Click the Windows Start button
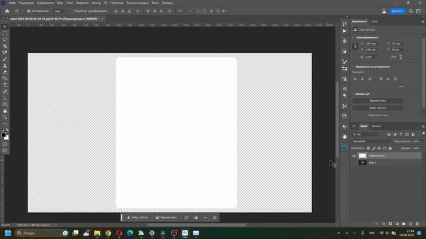The height and width of the screenshot is (239, 426). click(8, 233)
